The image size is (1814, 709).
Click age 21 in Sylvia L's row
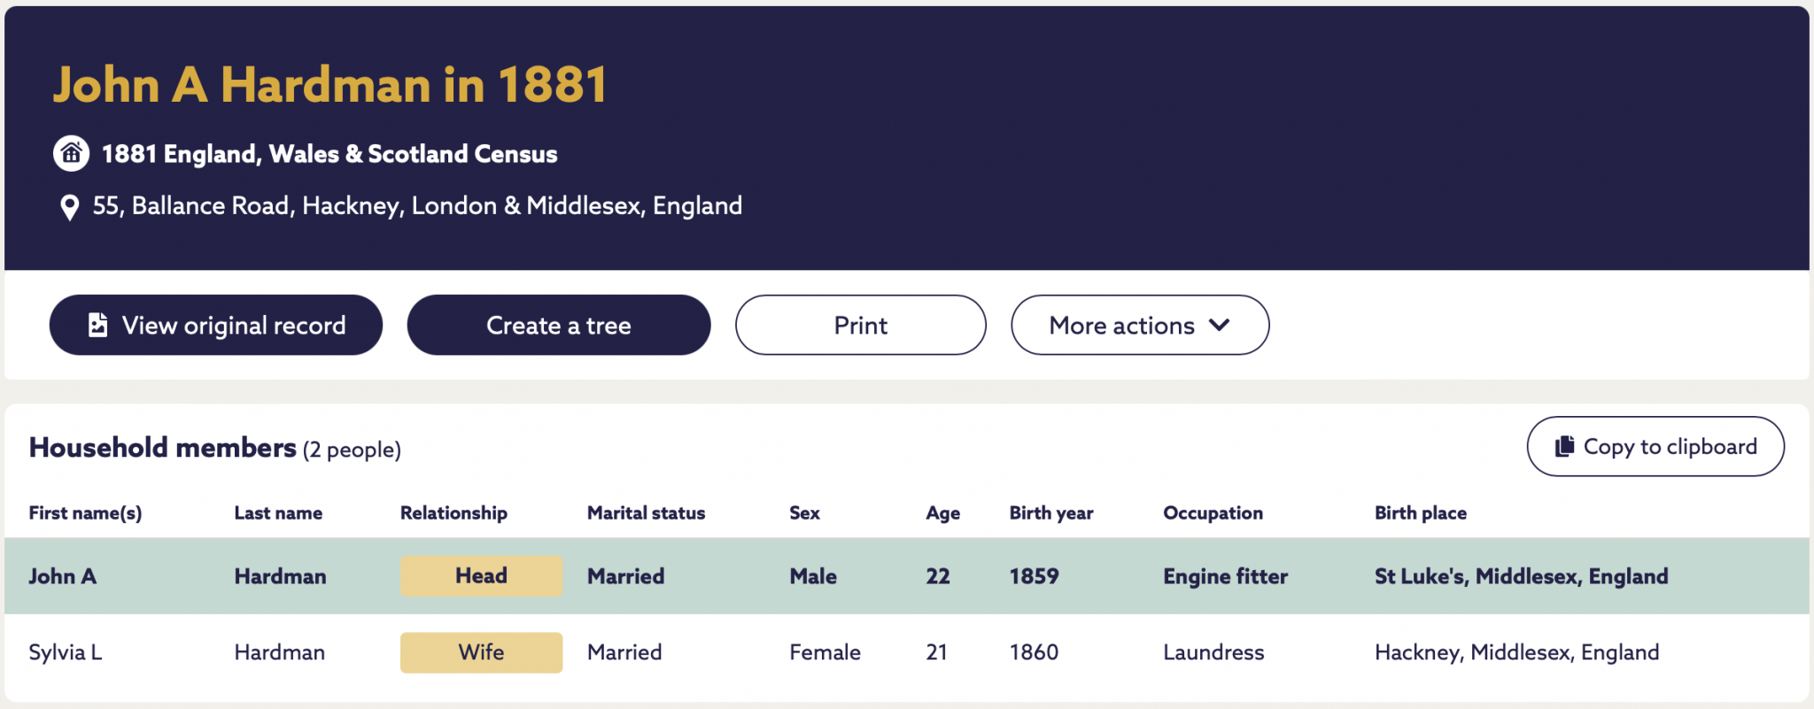click(x=937, y=652)
